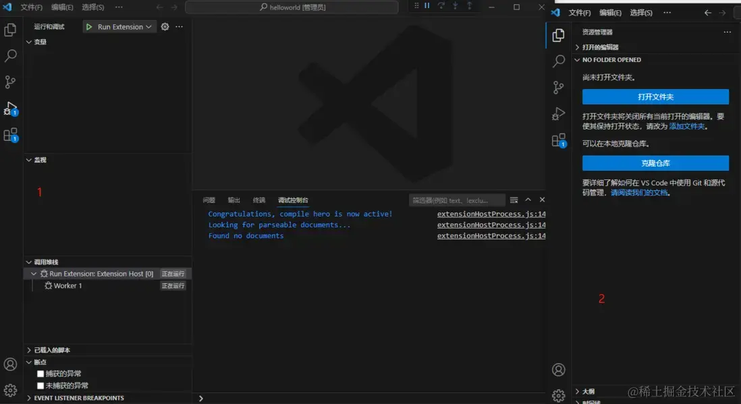Image resolution: width=741 pixels, height=404 pixels.
Task: Open Explorer icon in left window activity bar
Action: (10, 30)
